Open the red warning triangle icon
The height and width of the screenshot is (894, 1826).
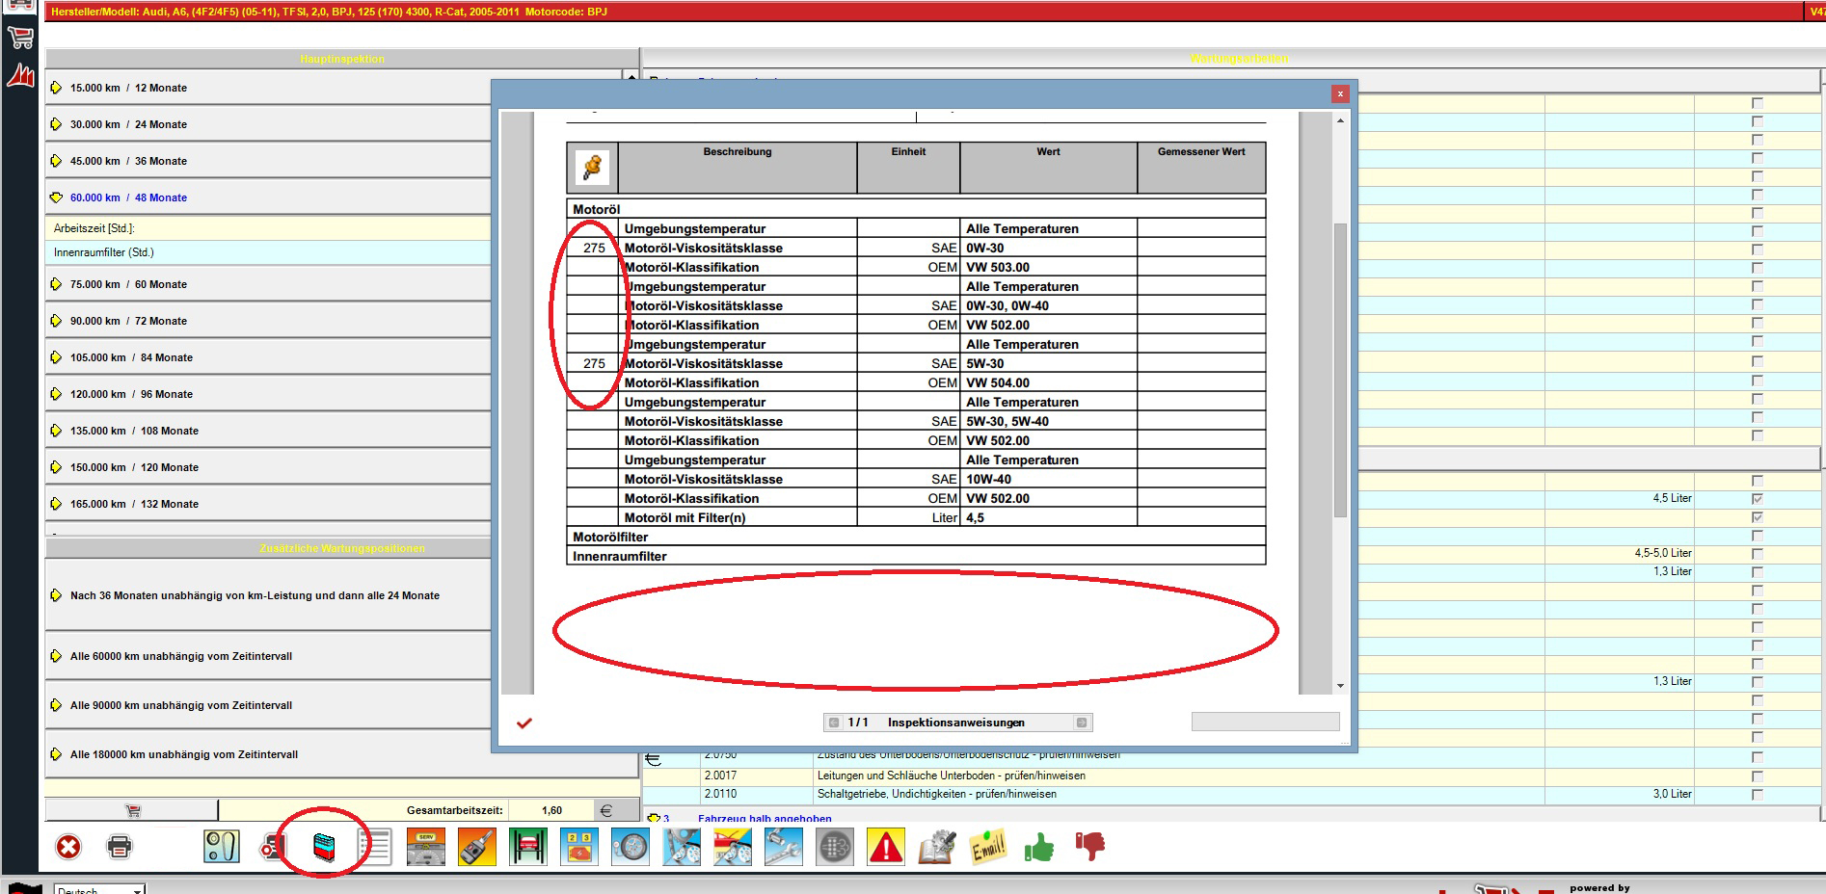pyautogui.click(x=886, y=847)
